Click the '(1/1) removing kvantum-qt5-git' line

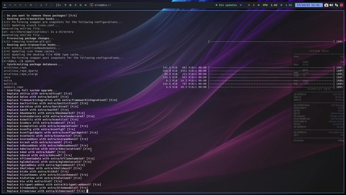(26, 41)
